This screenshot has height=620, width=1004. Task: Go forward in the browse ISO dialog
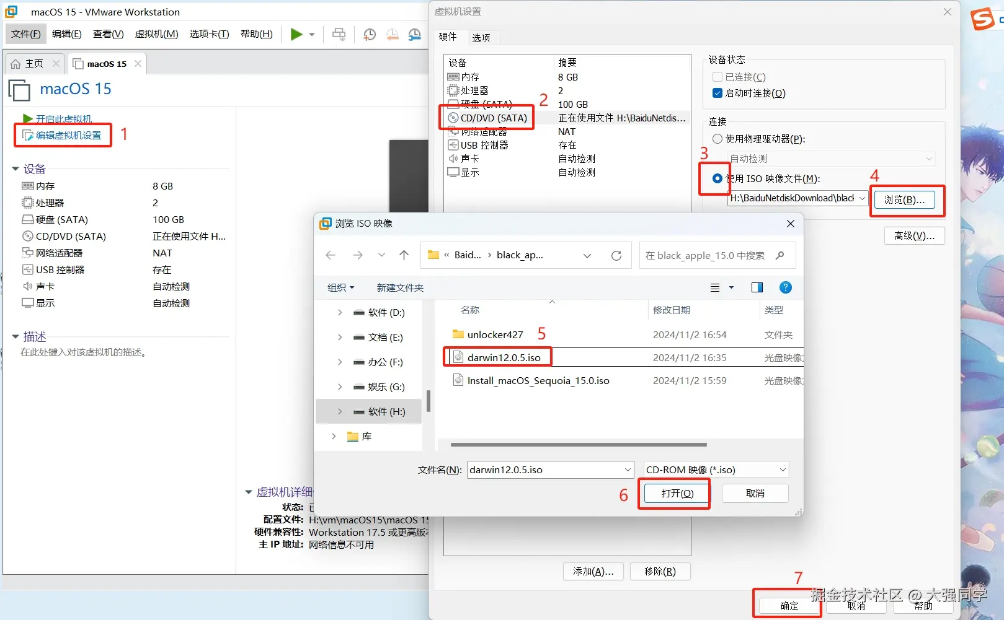point(358,255)
